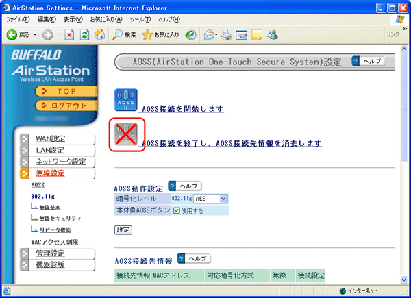411x298 pixels.
Task: Click the Print icon in toolbar
Action: [x=226, y=35]
